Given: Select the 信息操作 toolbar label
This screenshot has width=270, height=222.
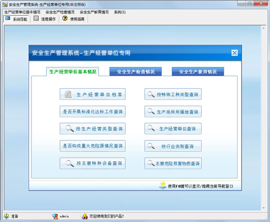Looking at the screenshot, I should point(49,19).
